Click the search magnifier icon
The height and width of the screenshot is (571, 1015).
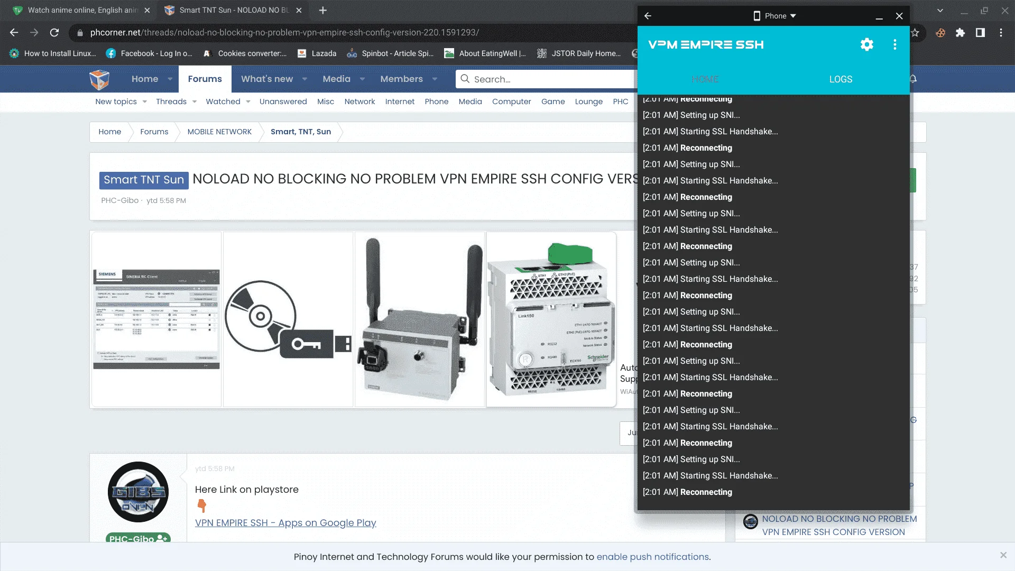pos(465,79)
